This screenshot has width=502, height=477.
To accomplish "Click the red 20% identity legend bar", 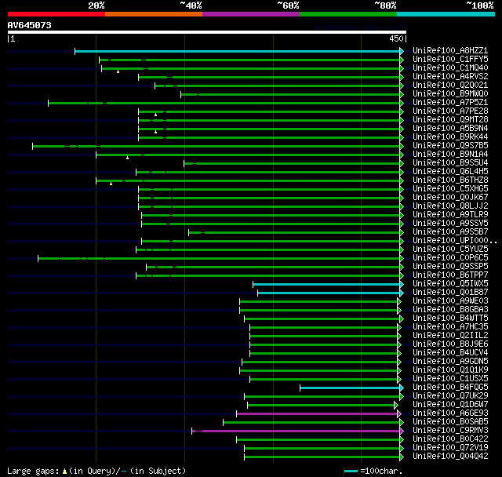I will (56, 14).
